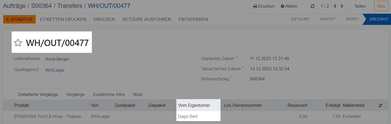Viewport: 391px width, 124px height.
Task: Select the Notiz tab
Action: coord(138,94)
